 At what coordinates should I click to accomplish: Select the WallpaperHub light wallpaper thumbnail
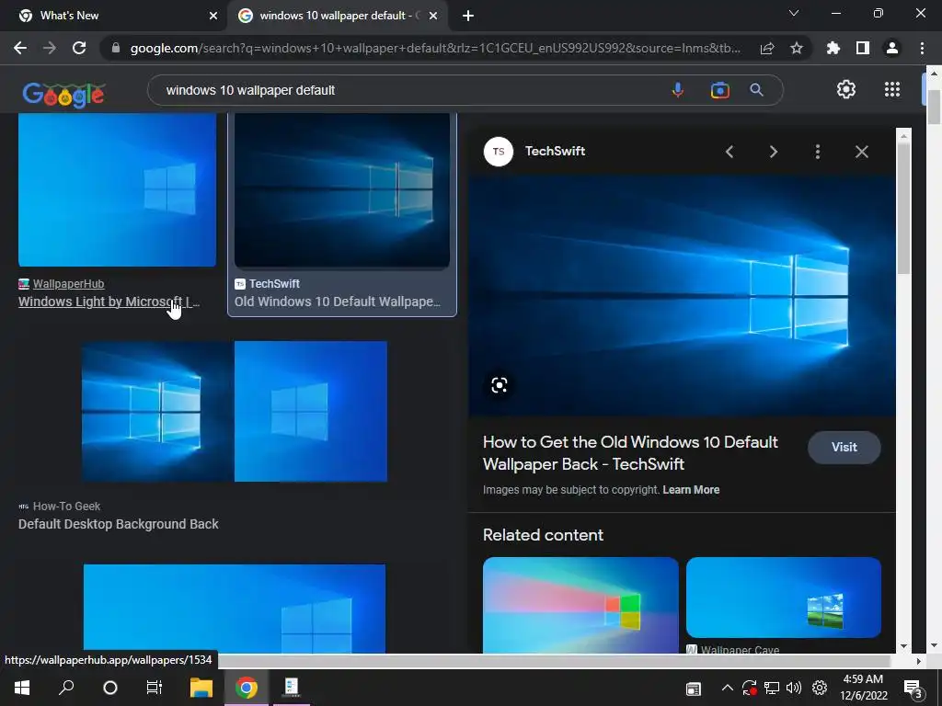117,189
